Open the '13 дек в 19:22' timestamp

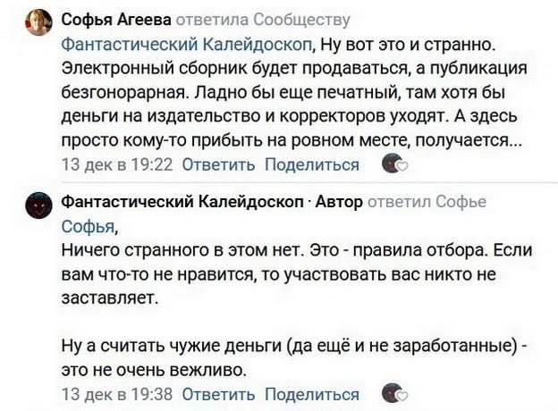coord(116,164)
